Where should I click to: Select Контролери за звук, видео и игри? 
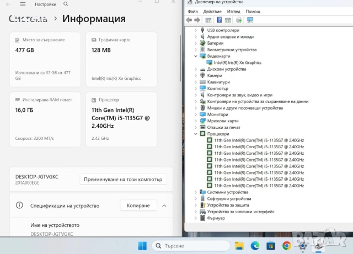pyautogui.click(x=239, y=95)
